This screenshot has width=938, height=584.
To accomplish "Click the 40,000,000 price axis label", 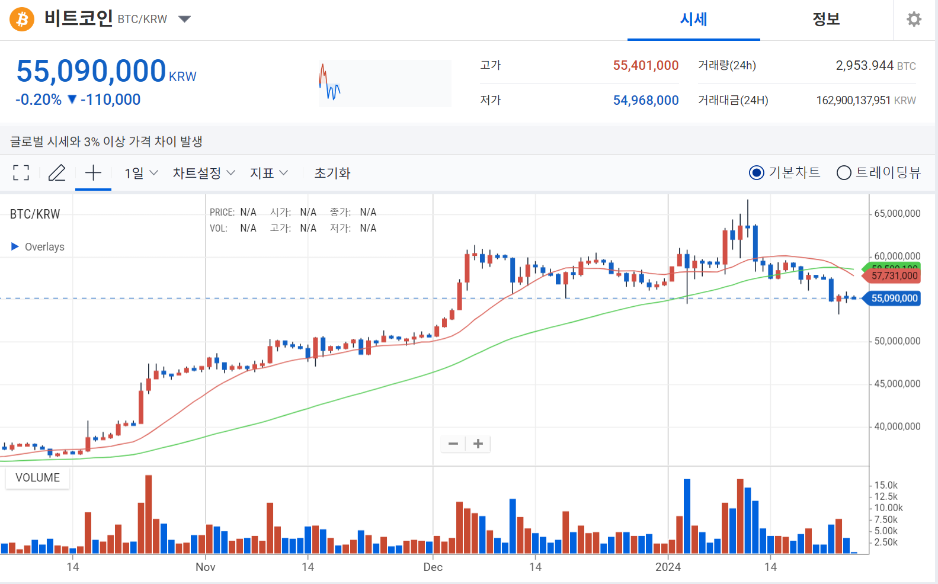I will point(898,426).
